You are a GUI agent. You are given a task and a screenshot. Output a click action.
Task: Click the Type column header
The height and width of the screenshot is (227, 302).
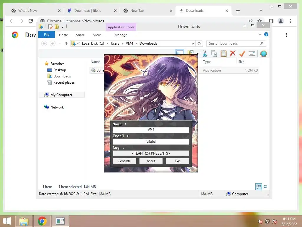(219, 62)
